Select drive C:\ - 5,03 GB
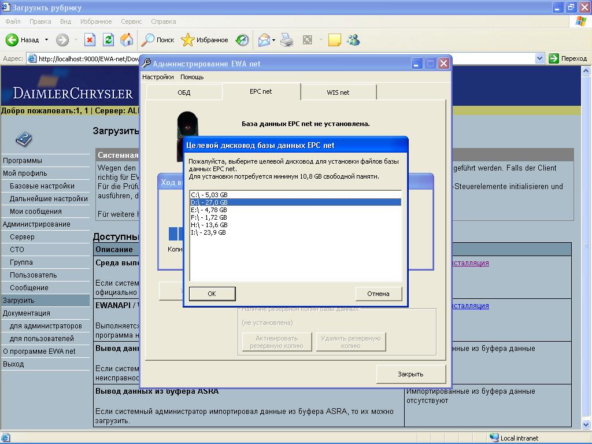This screenshot has width=592, height=444. [295, 195]
